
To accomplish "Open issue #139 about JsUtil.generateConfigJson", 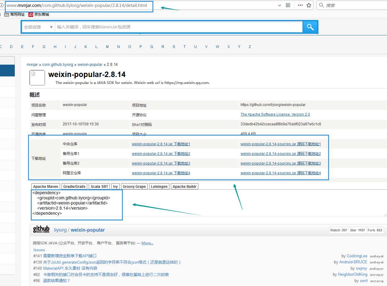I will 112,262.
